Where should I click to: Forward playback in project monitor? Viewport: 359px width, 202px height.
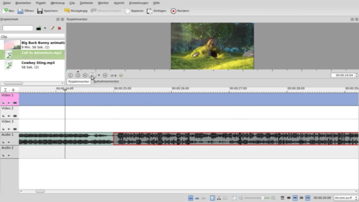click(105, 75)
